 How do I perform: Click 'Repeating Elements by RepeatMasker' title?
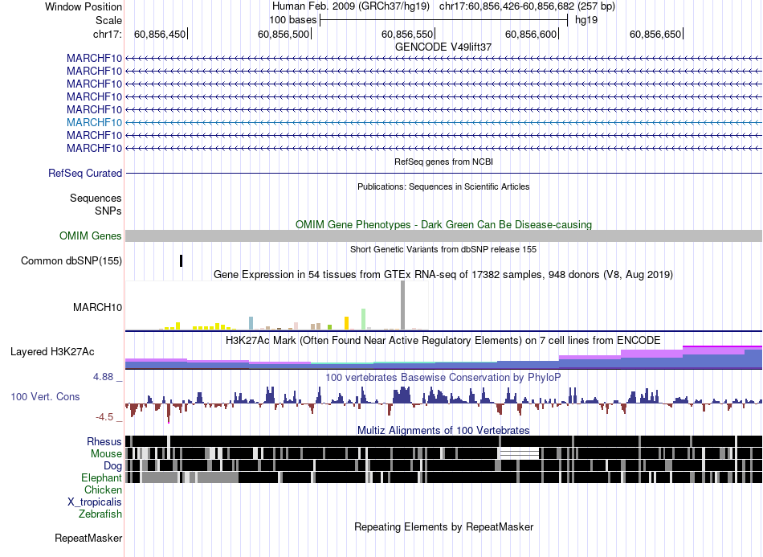point(444,526)
